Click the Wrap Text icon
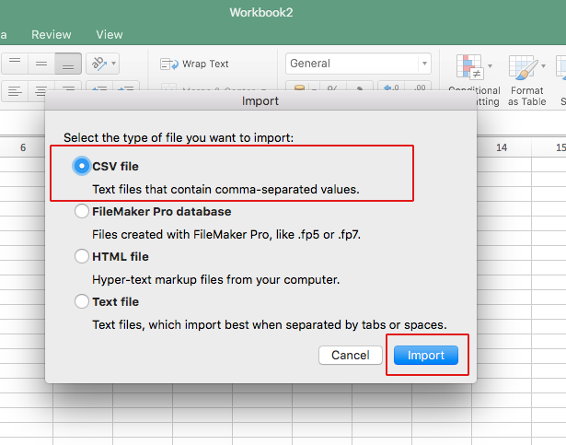Screen dimensions: 566x445 click(169, 64)
